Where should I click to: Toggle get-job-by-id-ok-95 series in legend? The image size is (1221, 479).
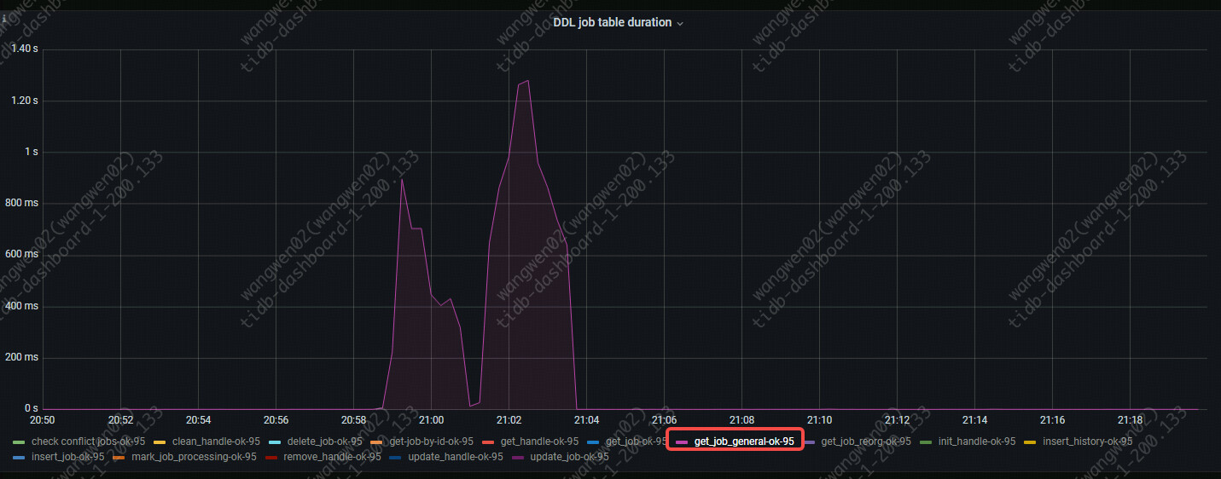point(431,441)
